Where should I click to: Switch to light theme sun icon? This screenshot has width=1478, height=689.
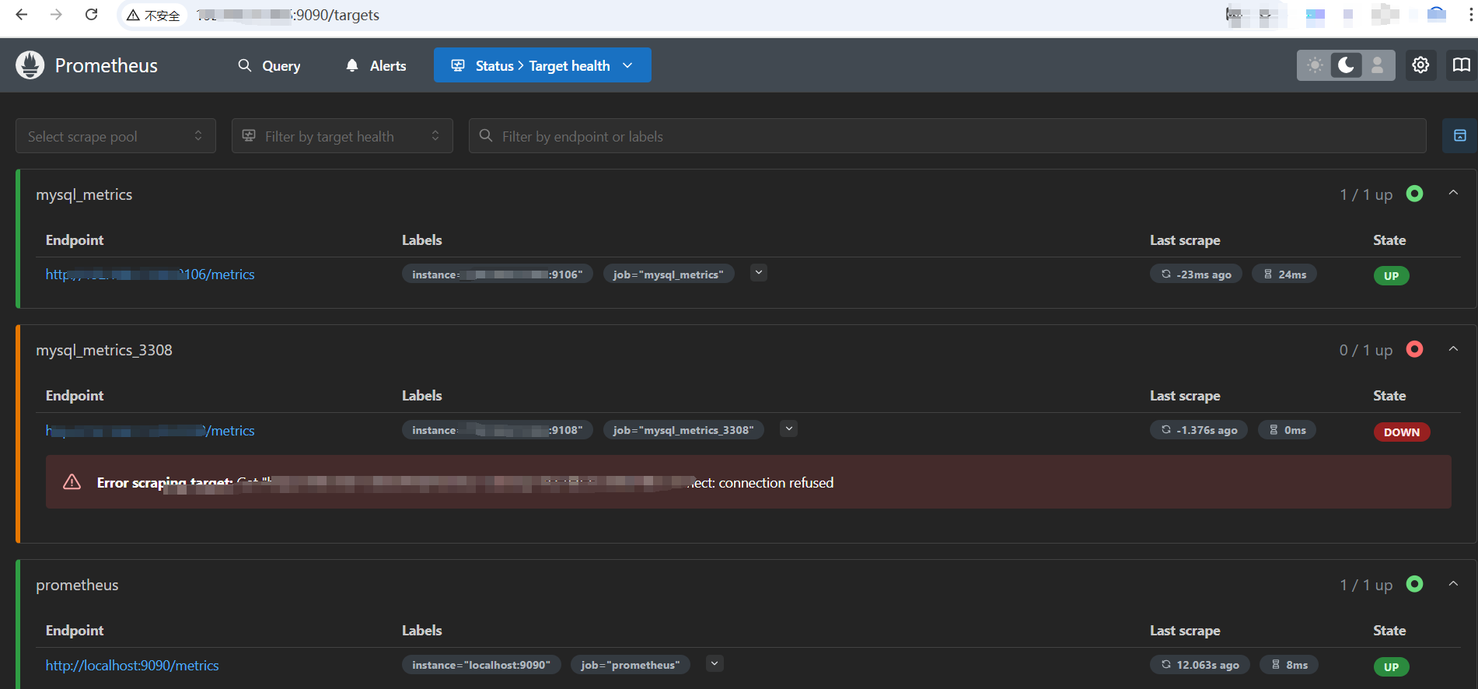tap(1315, 65)
